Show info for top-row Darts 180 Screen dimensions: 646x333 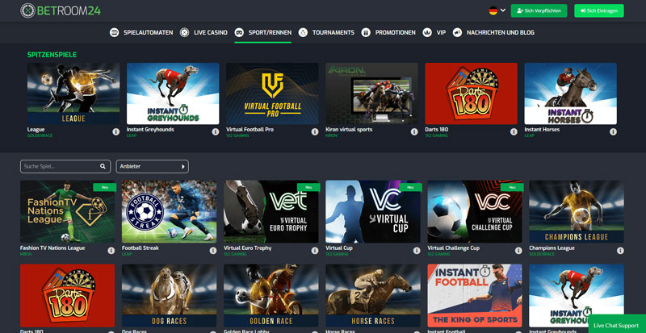(x=514, y=131)
